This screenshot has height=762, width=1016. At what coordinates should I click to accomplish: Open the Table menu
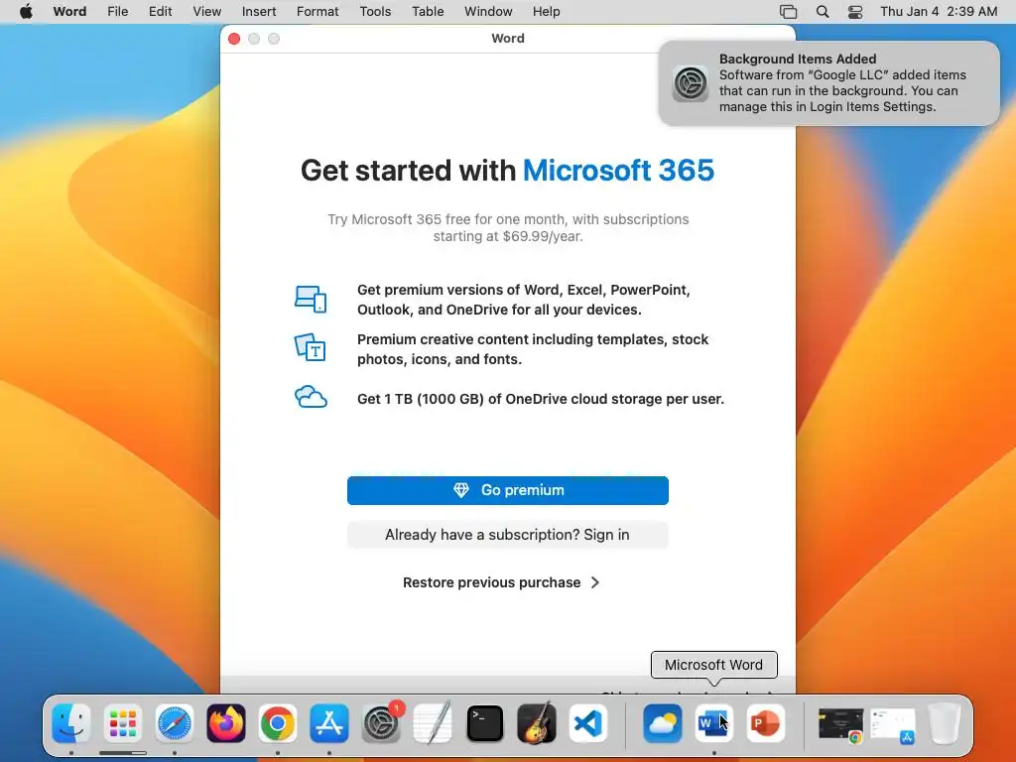(x=428, y=12)
